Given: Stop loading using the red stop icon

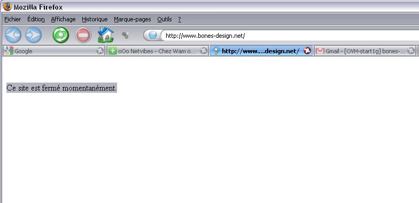Looking at the screenshot, I should 83,35.
